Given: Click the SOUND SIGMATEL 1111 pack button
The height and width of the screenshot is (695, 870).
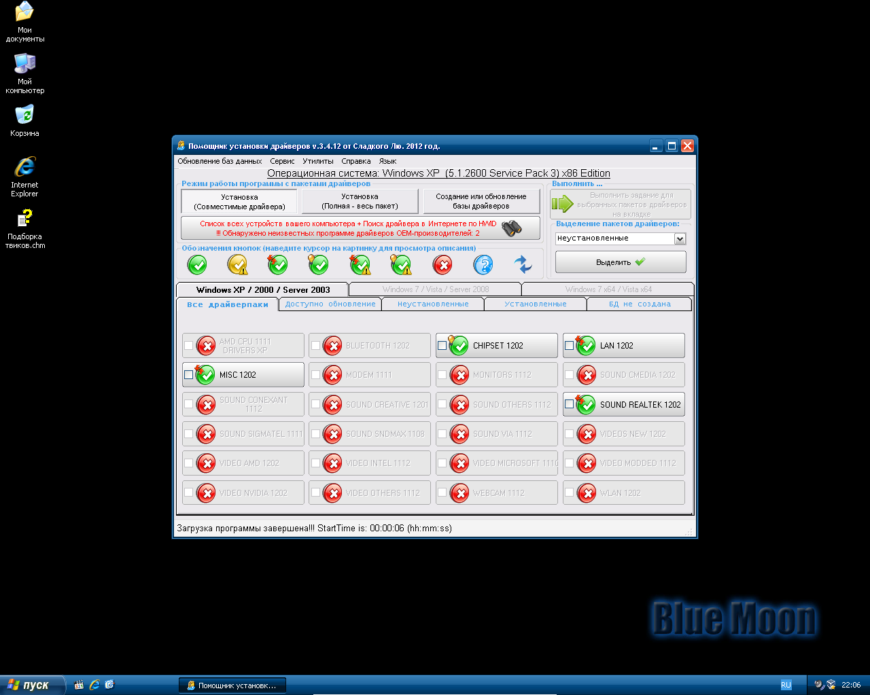Looking at the screenshot, I should (x=243, y=434).
